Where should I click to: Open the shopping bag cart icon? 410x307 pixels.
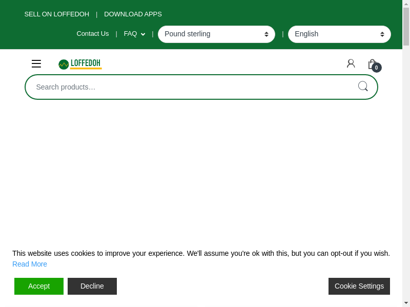tap(372, 64)
